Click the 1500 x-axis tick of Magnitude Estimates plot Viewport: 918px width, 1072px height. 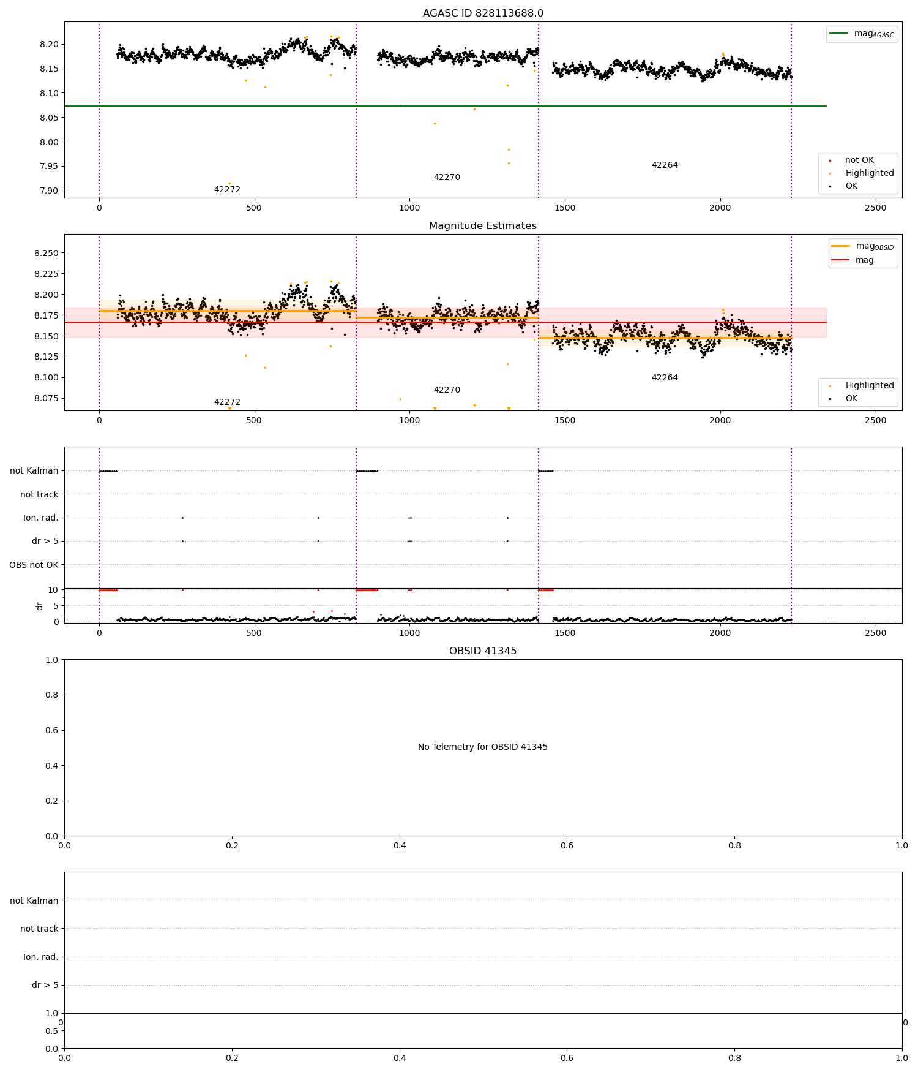565,420
